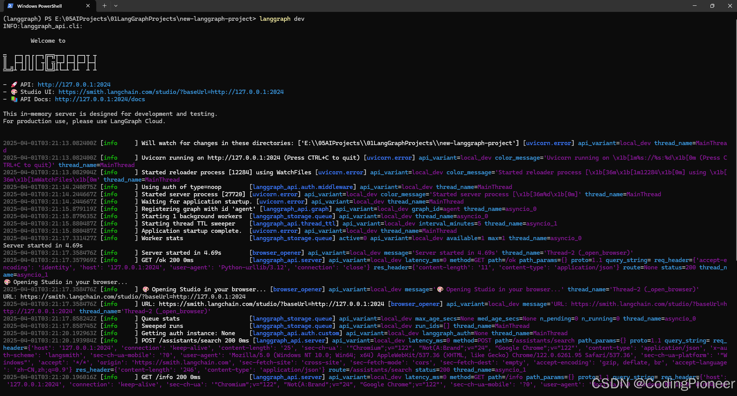Close the Windows PowerShell tab
The height and width of the screenshot is (396, 737).
(88, 6)
